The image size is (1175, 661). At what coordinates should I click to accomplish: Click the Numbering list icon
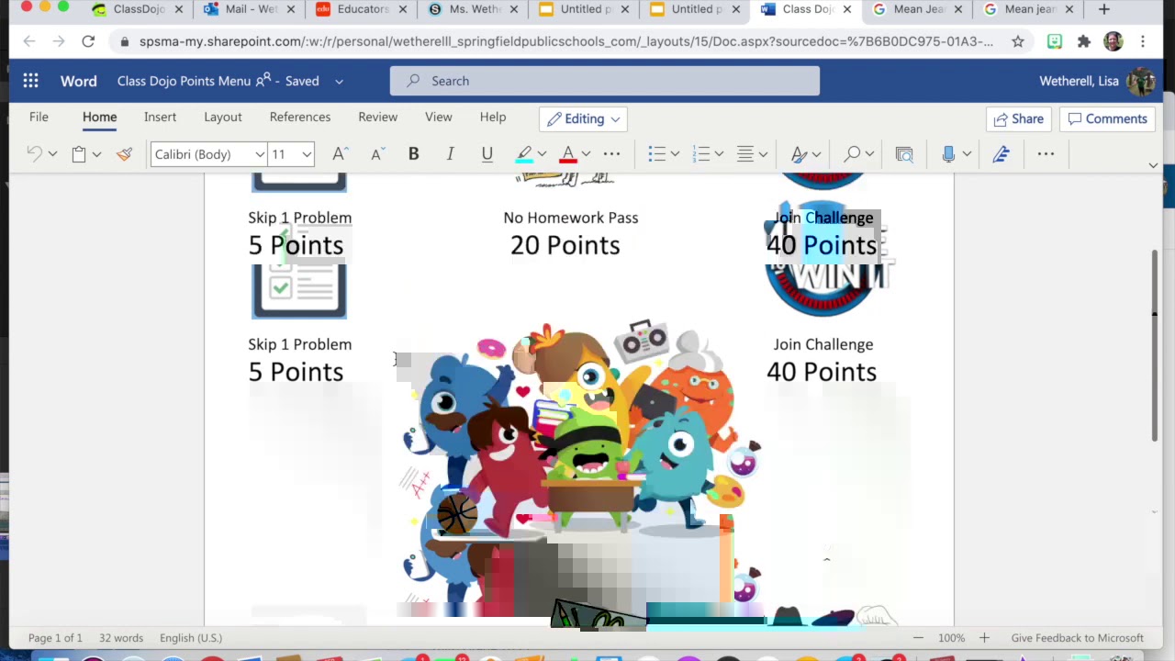701,154
